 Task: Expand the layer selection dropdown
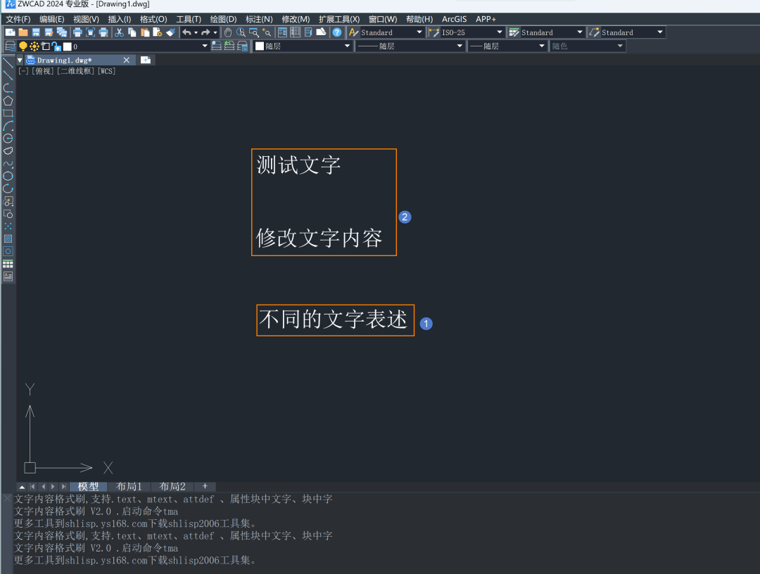(205, 46)
